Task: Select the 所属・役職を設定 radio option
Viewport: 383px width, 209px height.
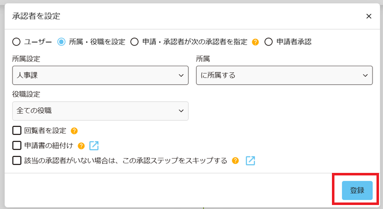Action: pos(62,42)
